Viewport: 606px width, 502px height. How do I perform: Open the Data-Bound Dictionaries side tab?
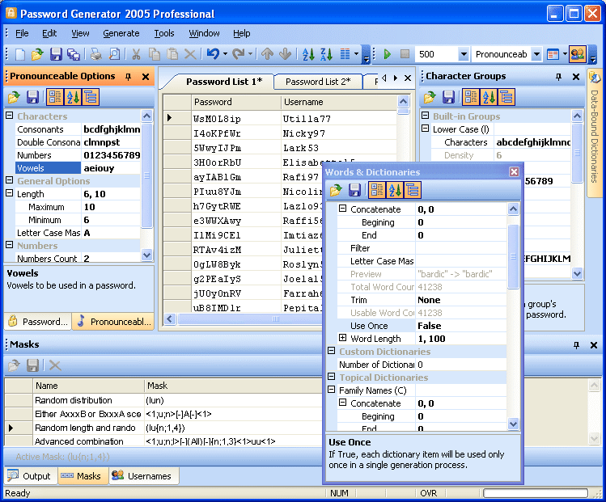[x=595, y=133]
